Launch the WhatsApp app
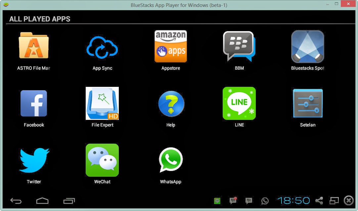The image size is (358, 211). [171, 160]
